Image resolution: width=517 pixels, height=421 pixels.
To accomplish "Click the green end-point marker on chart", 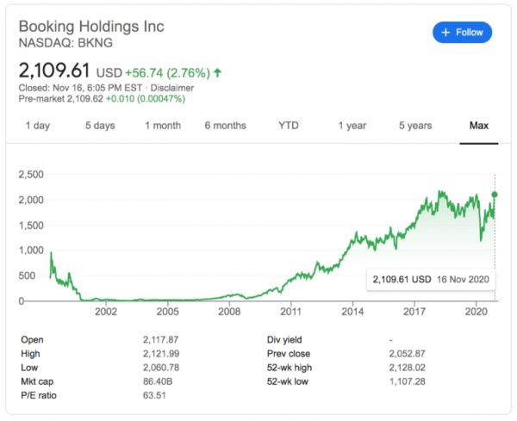I will [x=495, y=194].
